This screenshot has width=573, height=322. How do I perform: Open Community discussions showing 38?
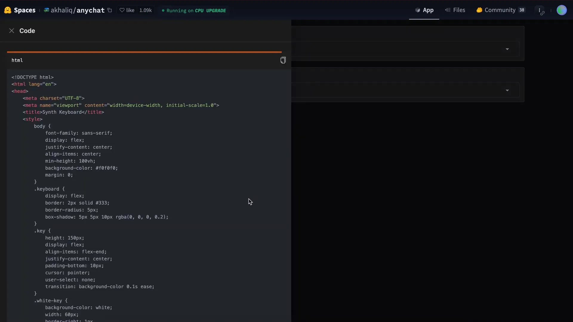coord(500,10)
